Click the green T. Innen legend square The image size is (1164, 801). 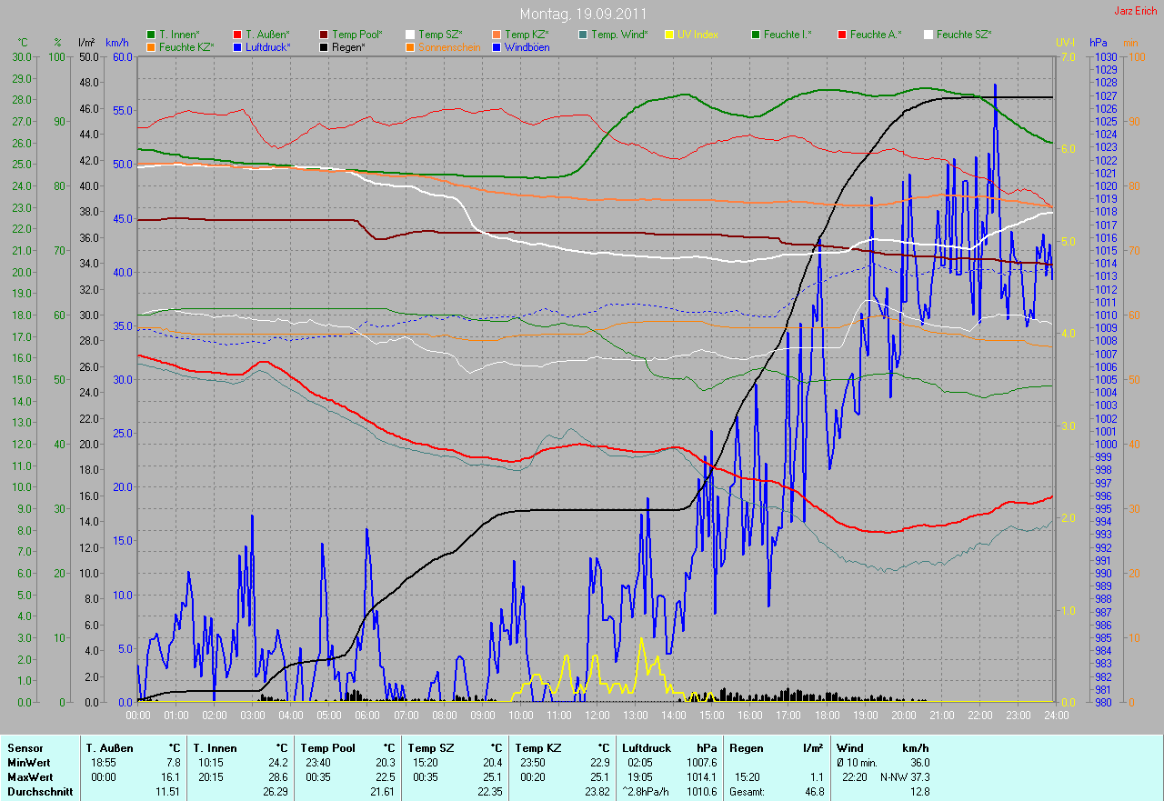click(151, 35)
